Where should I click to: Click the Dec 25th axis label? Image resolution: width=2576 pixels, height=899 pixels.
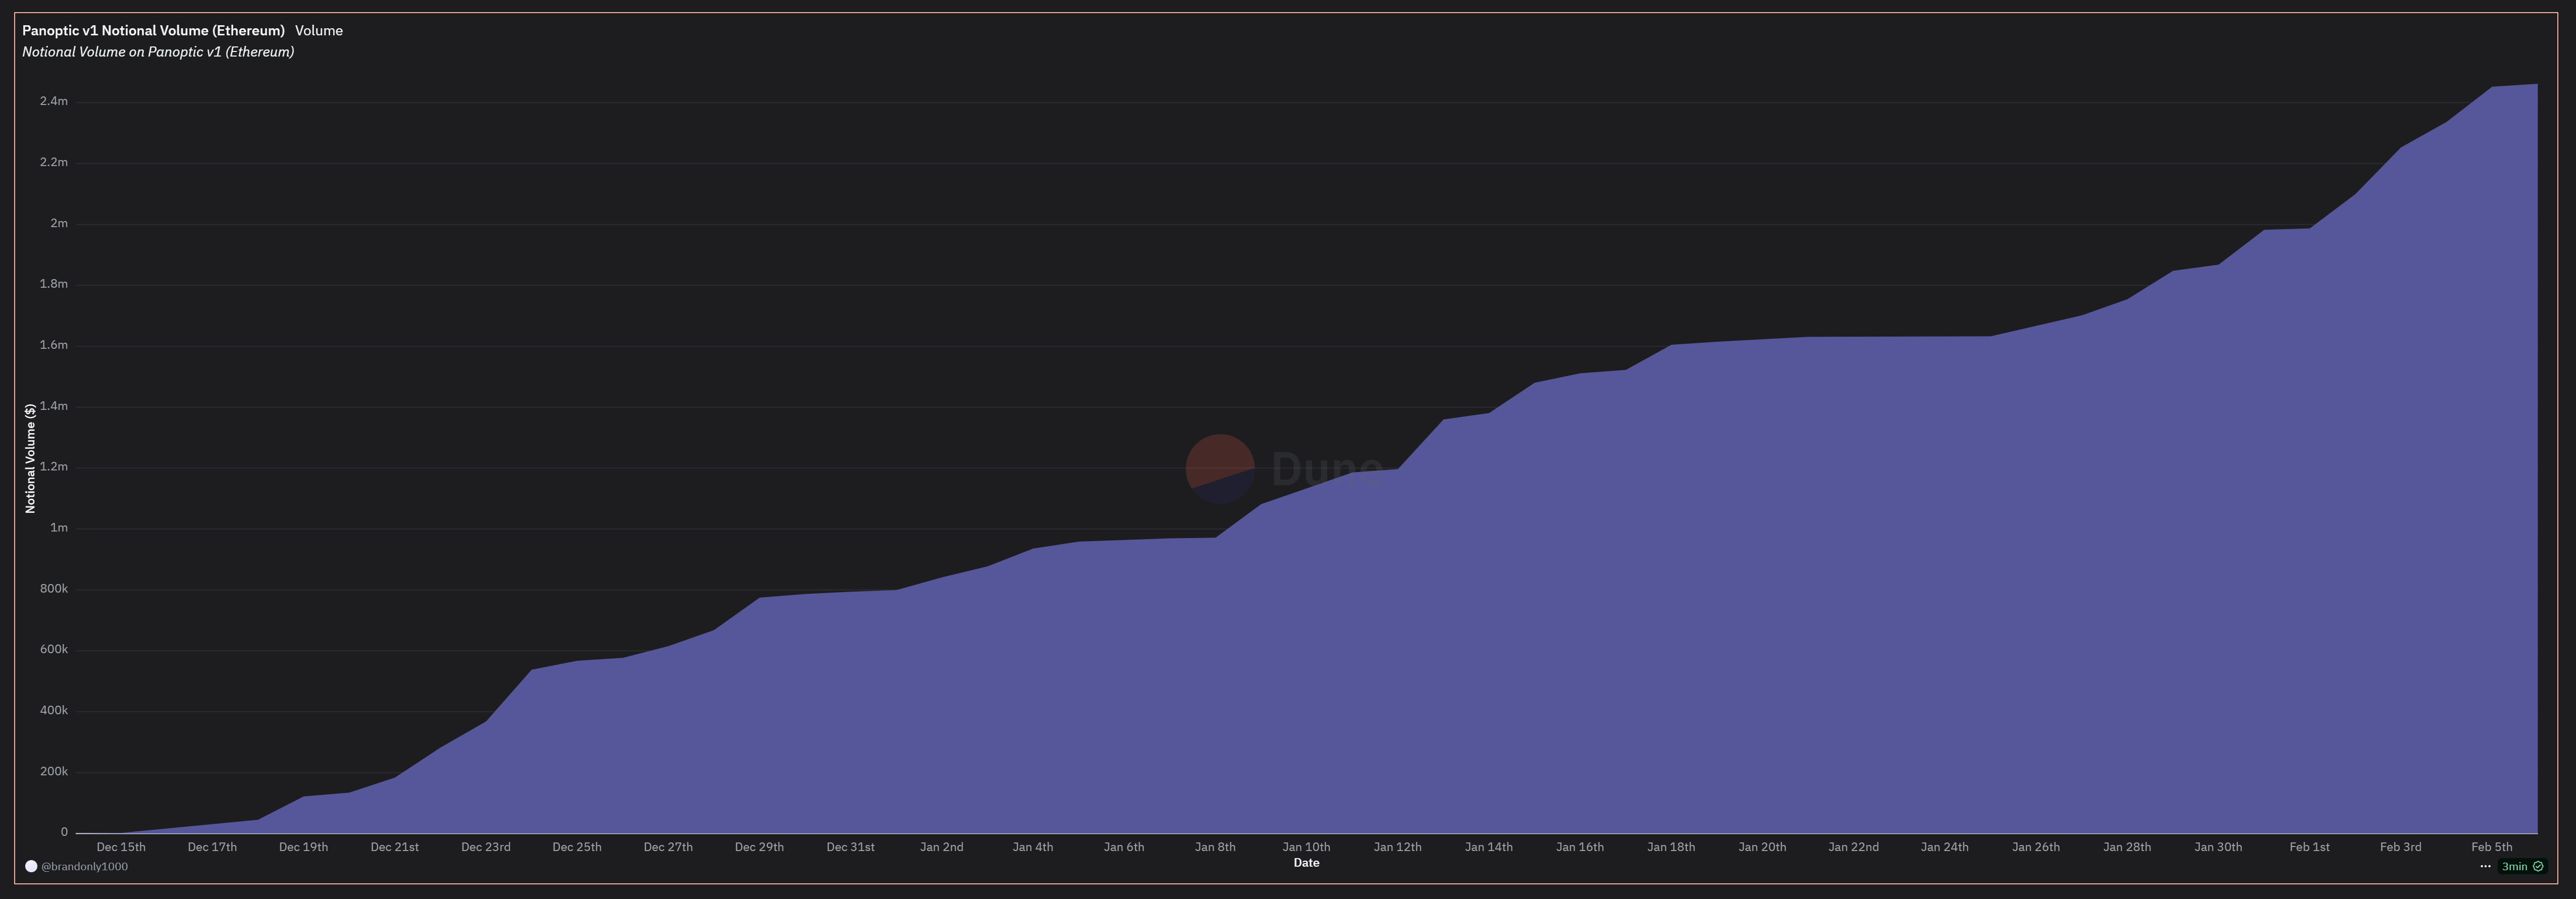pyautogui.click(x=577, y=847)
